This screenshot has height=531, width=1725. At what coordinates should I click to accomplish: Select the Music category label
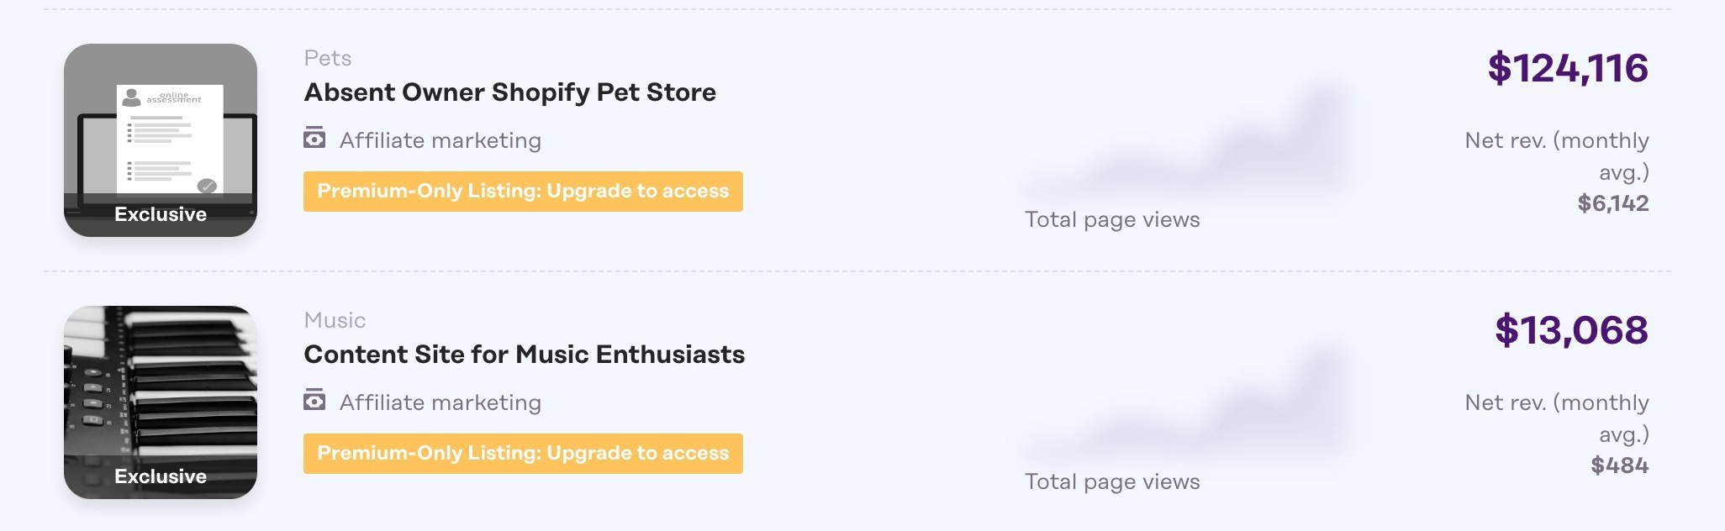(x=335, y=320)
